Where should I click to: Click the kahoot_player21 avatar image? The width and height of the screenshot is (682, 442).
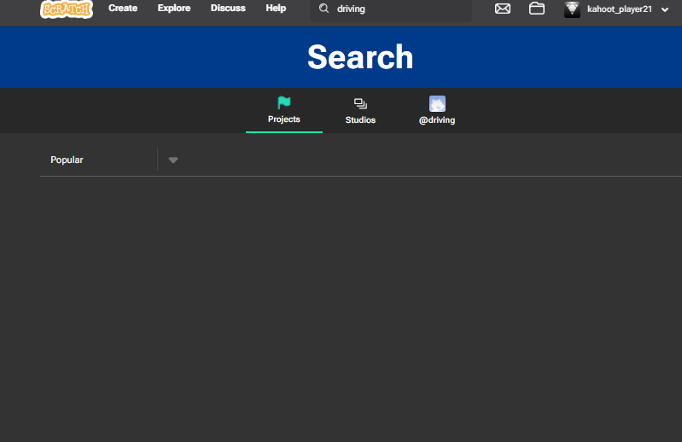(x=572, y=9)
